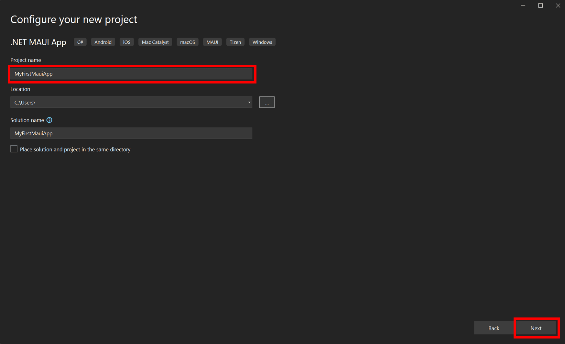Click the Tizen platform tag
Image resolution: width=565 pixels, height=344 pixels.
(235, 42)
